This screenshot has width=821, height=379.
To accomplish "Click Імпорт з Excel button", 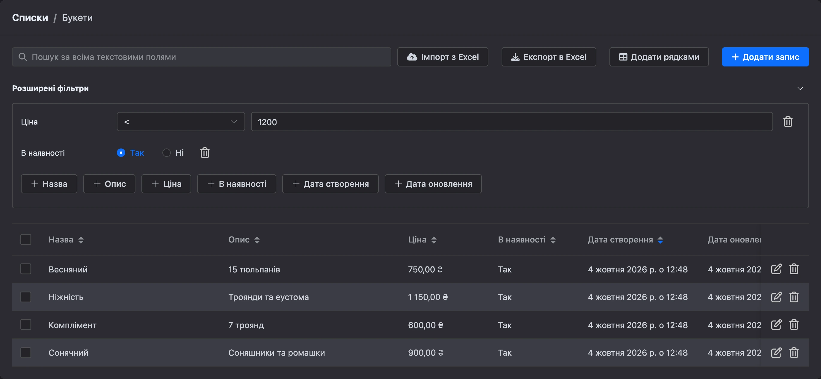I will (x=443, y=57).
